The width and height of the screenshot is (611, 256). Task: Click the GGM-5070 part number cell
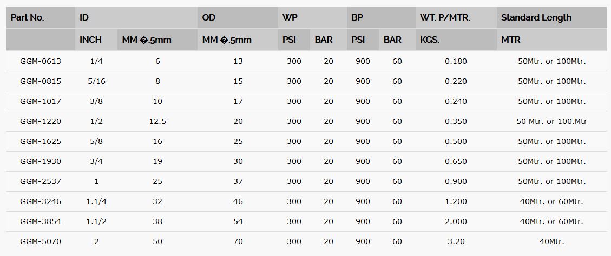pyautogui.click(x=41, y=241)
